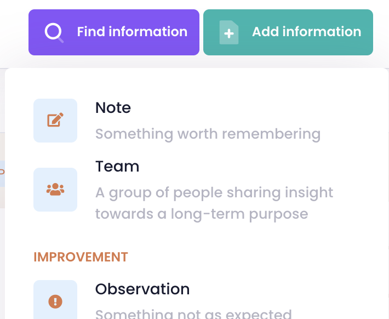389x319 pixels.
Task: Pick the Observation menu title
Action: tap(142, 289)
